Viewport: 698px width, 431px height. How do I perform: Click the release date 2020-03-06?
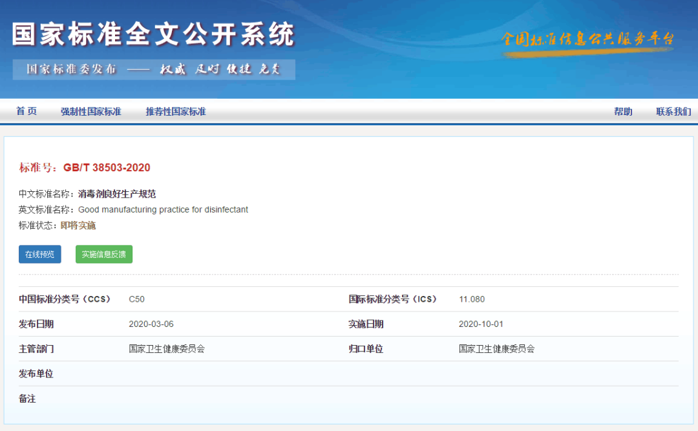[x=151, y=324]
